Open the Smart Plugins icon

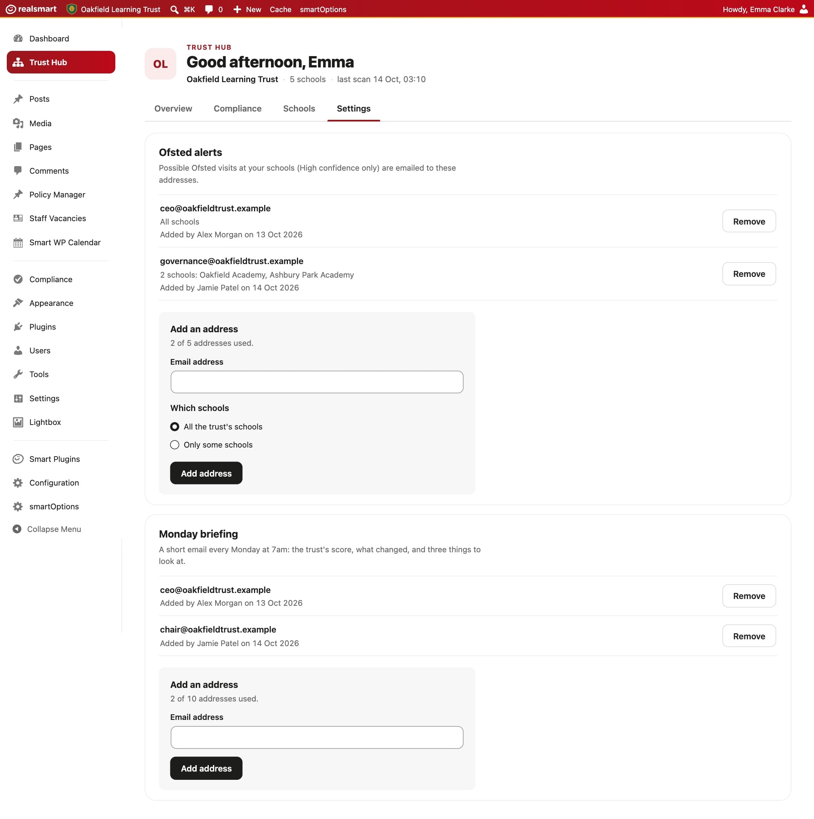18,459
